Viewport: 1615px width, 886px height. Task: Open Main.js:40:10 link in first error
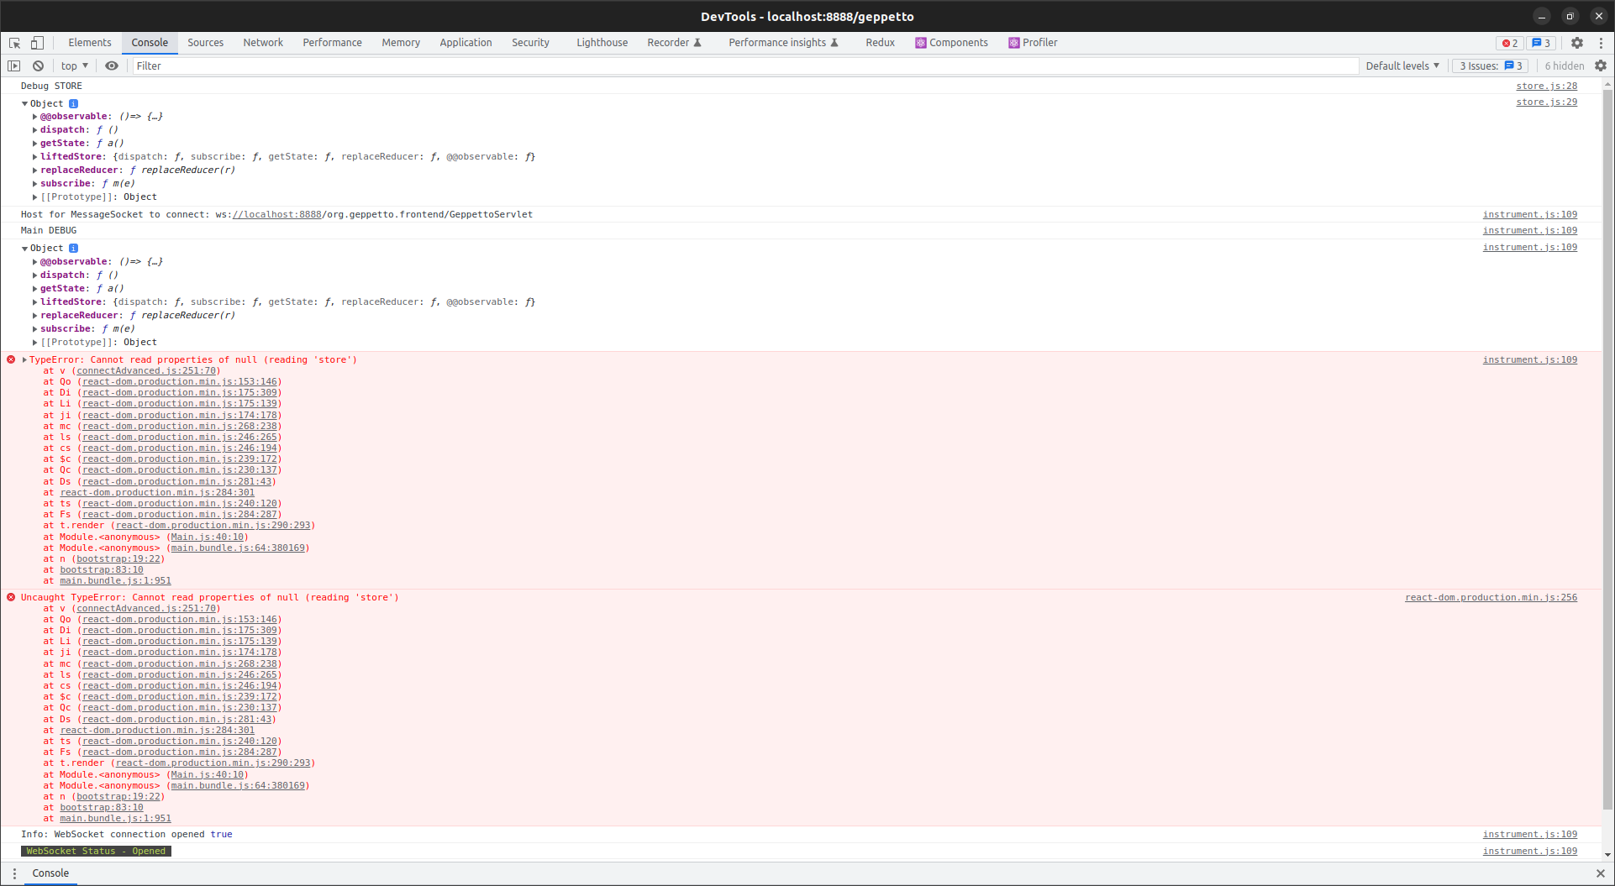pos(208,537)
